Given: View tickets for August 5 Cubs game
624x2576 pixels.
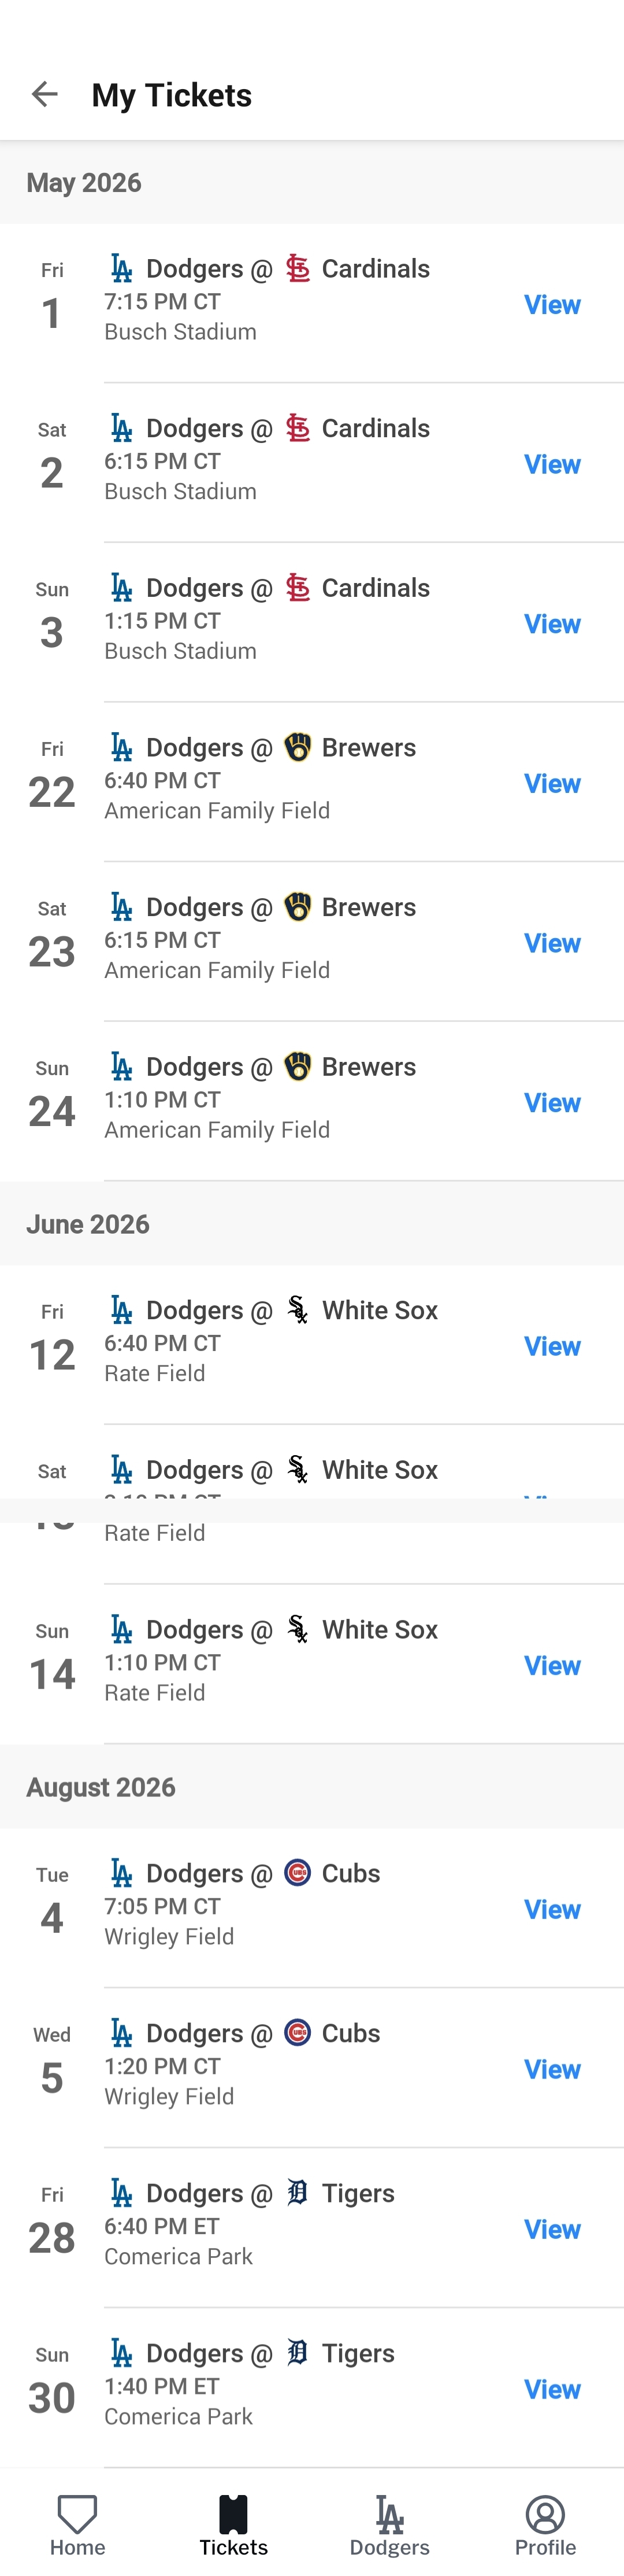Looking at the screenshot, I should click(552, 2069).
